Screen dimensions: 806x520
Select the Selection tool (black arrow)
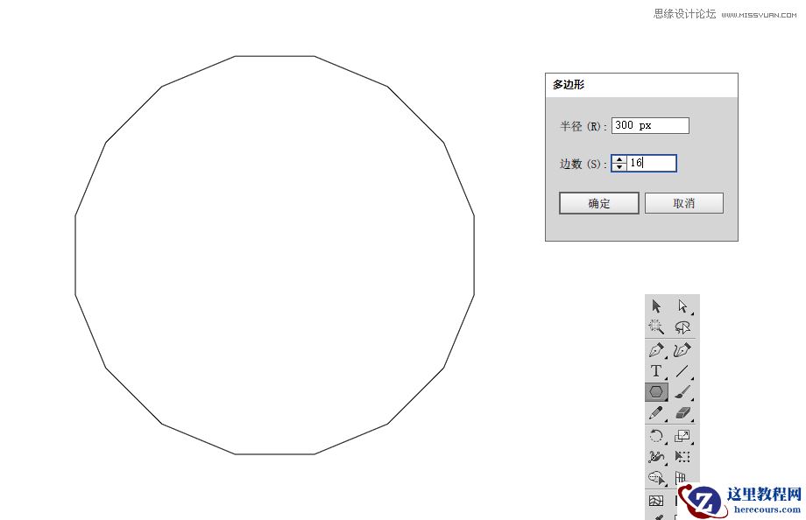(x=655, y=306)
